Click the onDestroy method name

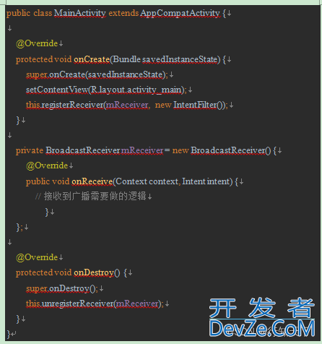pyautogui.click(x=94, y=273)
